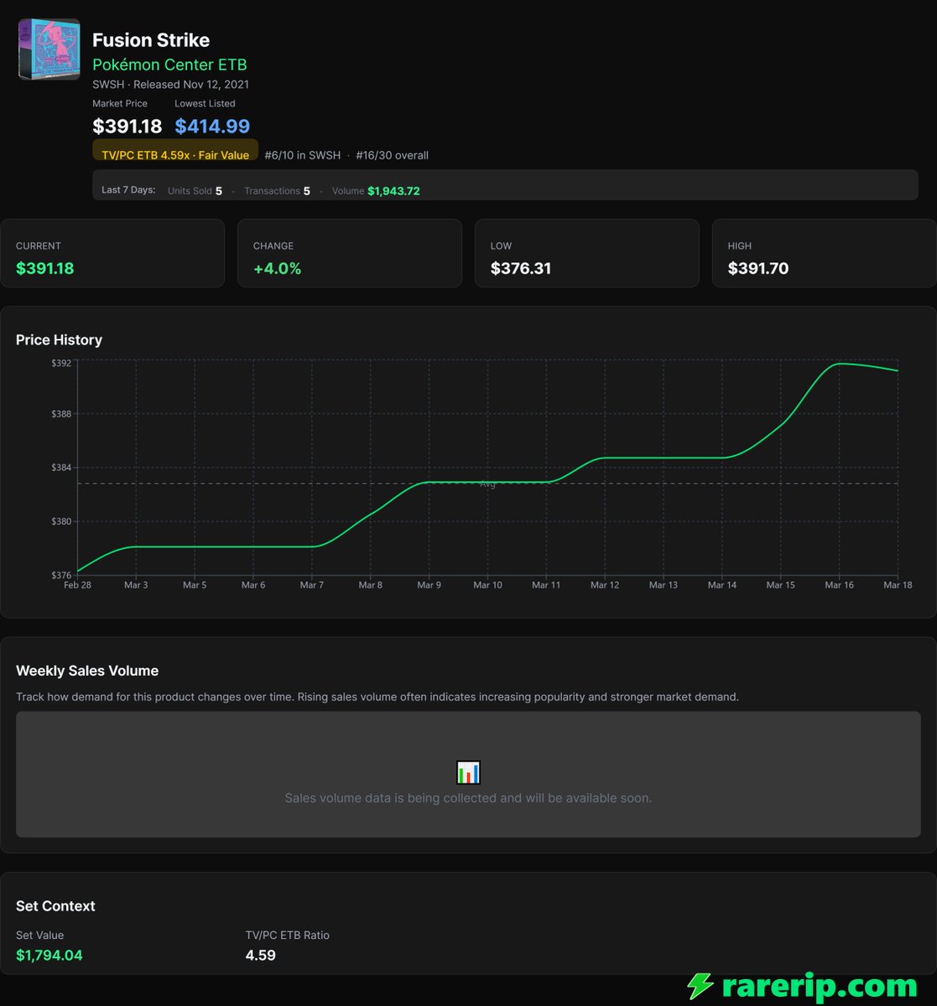Select the $380 label on the price axis

(61, 521)
